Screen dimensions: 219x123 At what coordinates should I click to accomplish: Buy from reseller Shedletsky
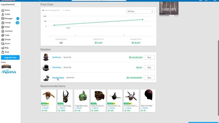(x=149, y=68)
